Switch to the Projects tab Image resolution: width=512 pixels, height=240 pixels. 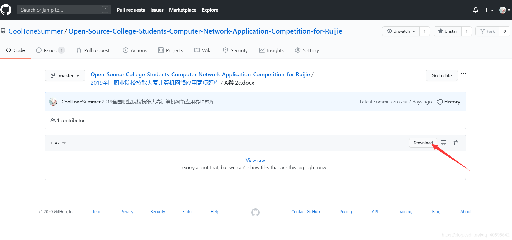coord(171,50)
